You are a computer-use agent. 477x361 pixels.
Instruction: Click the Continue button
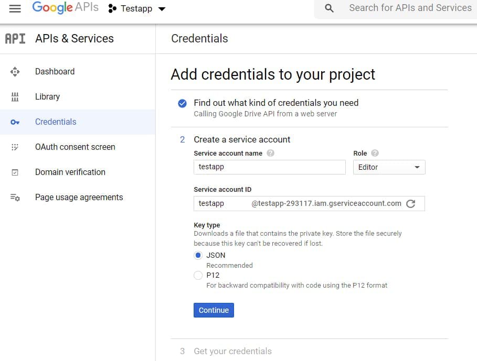point(214,310)
